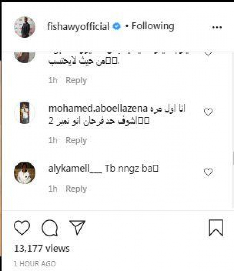This screenshot has width=234, height=271.
Task: Like alykamell___'s comment
Action: 208,172
